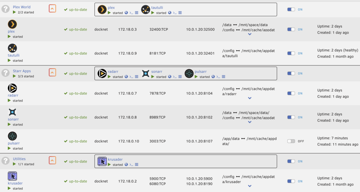Open the Utilities folder name link
360x192 pixels.
tap(19, 159)
